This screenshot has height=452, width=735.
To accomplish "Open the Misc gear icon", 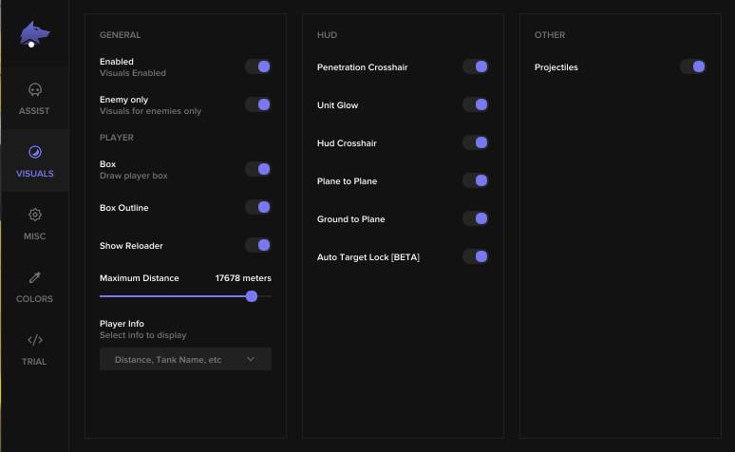I will 35,215.
